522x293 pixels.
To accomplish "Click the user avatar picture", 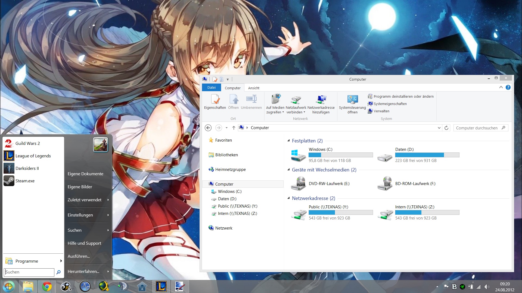I will click(x=100, y=145).
